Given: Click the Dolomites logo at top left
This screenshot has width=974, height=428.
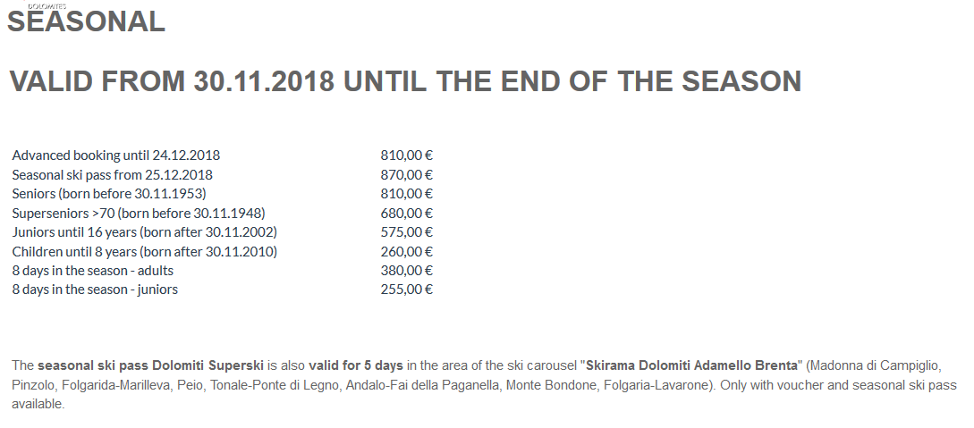Looking at the screenshot, I should click(x=47, y=5).
